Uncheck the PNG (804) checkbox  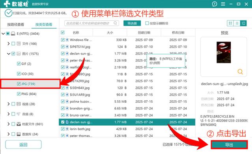19,94
